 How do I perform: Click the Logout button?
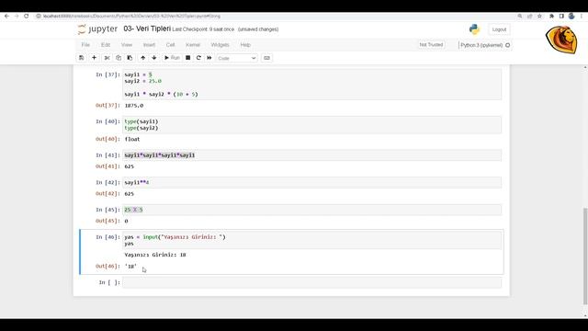coord(499,29)
